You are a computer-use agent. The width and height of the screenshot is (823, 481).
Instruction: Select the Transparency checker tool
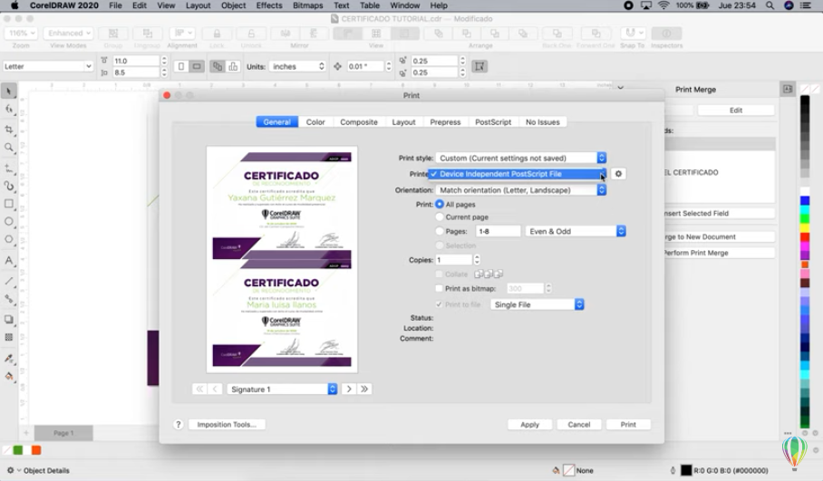pyautogui.click(x=9, y=337)
